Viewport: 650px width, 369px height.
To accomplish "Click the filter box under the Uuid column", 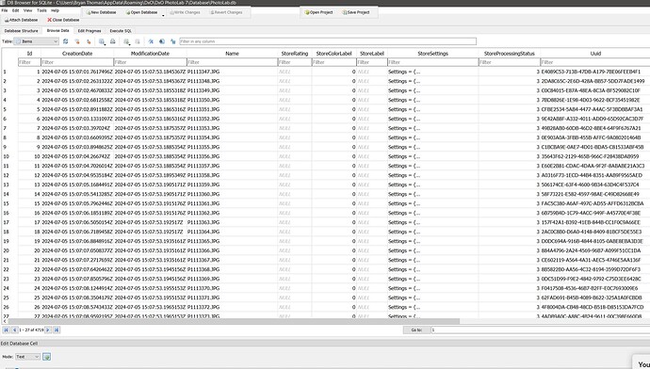I will (595, 62).
